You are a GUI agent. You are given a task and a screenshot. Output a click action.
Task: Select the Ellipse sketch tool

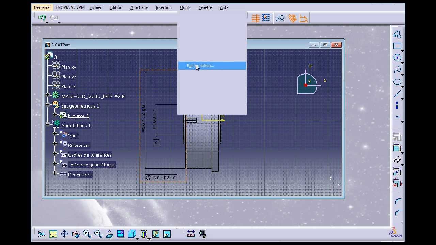tap(397, 82)
